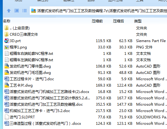Click the 48.8 KB compressed size cell
Screen dimensions: 167x129
(126, 73)
